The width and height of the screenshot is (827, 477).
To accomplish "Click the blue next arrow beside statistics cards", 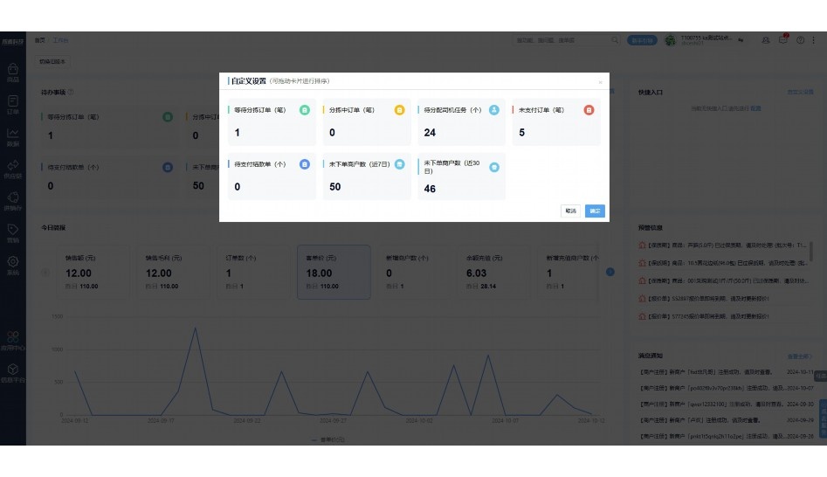I will [610, 272].
